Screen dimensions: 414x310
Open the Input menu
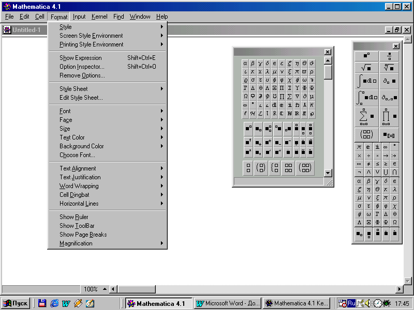pyautogui.click(x=79, y=17)
